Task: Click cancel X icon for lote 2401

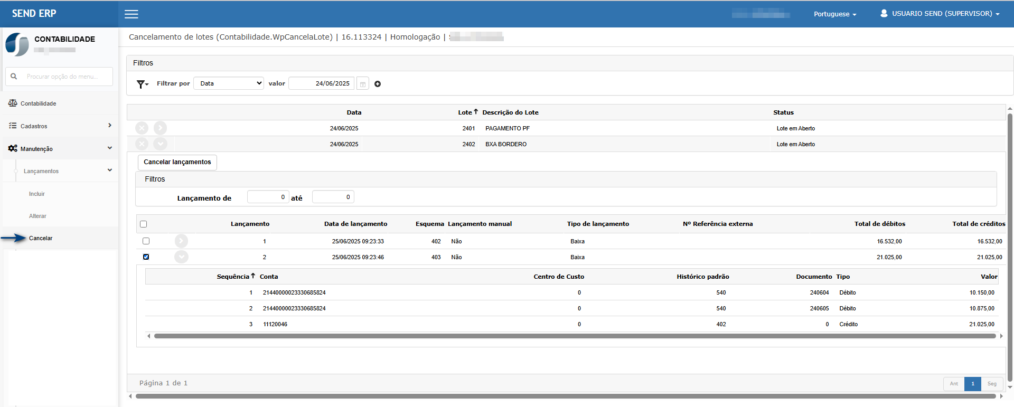Action: 142,128
